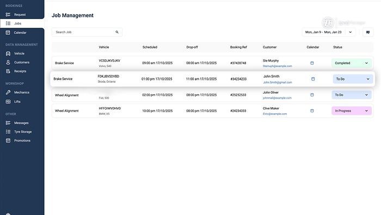Click Wheel Alignment job for John Oliver
This screenshot has height=215, width=381.
(66, 95)
